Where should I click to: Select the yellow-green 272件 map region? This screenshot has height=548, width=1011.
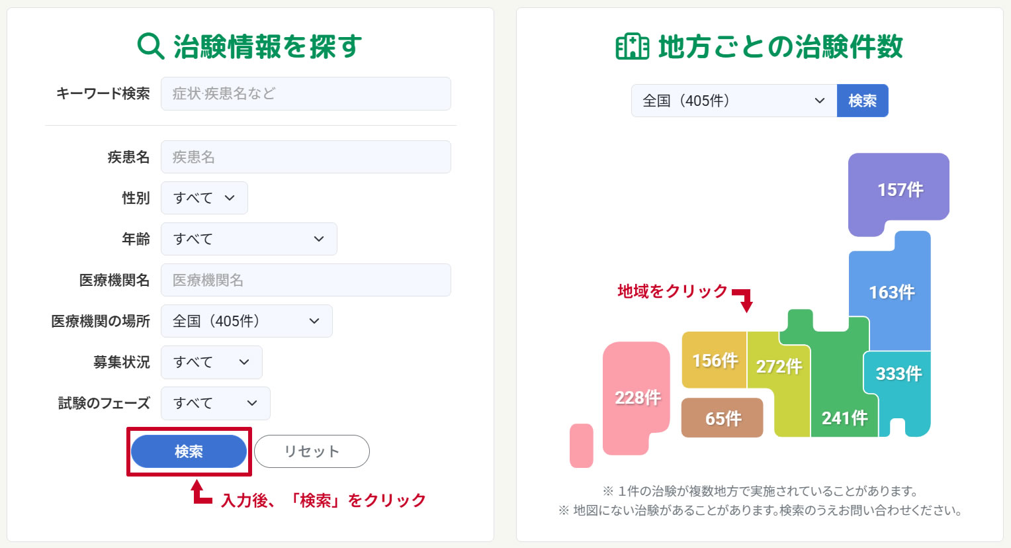pos(778,366)
